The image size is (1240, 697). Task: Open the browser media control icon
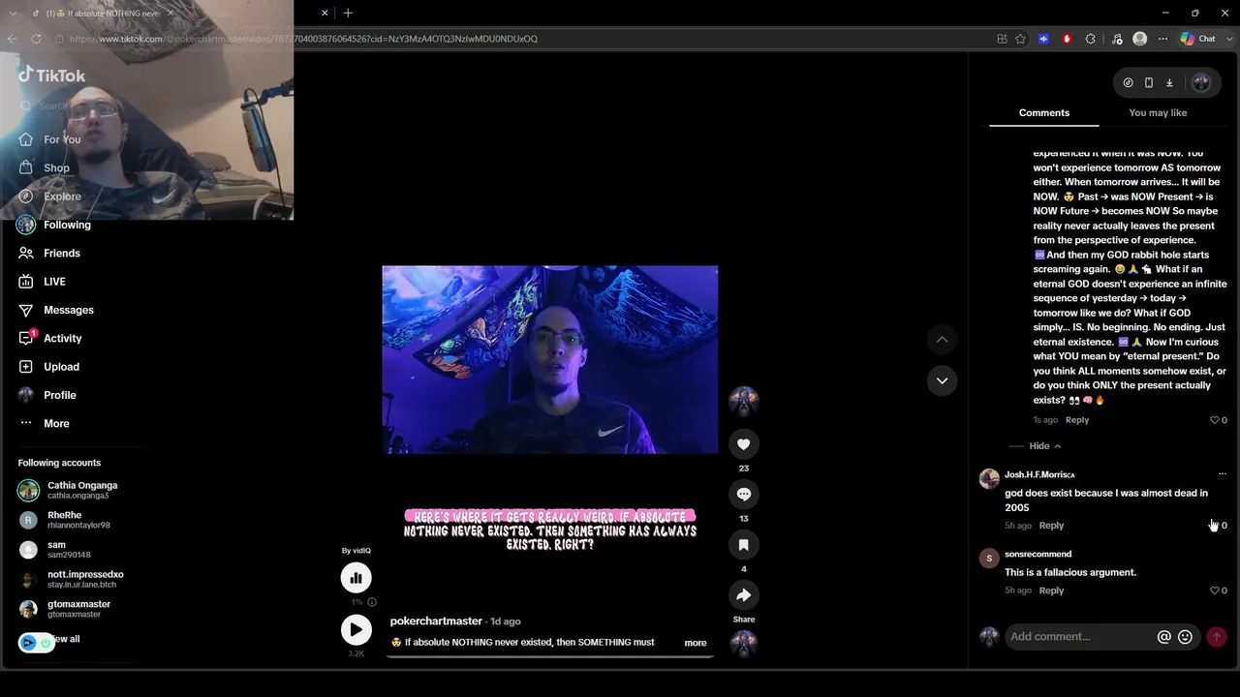[x=1117, y=39]
